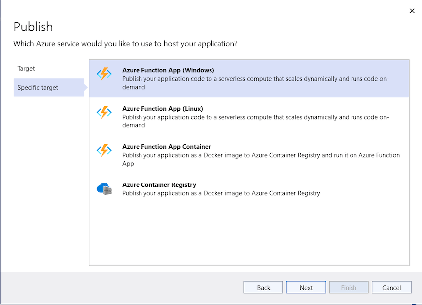This screenshot has height=305, width=422.
Task: Click the Docker image to Azure Function App description
Action: tap(261, 159)
